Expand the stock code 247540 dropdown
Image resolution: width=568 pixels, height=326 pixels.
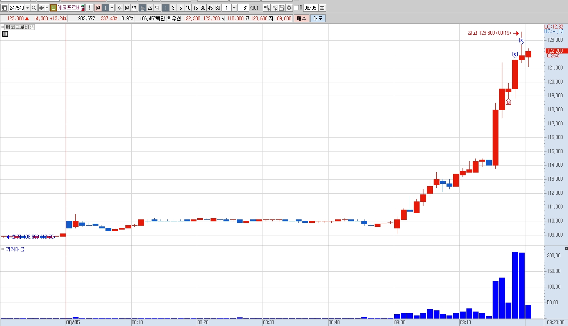coord(27,8)
